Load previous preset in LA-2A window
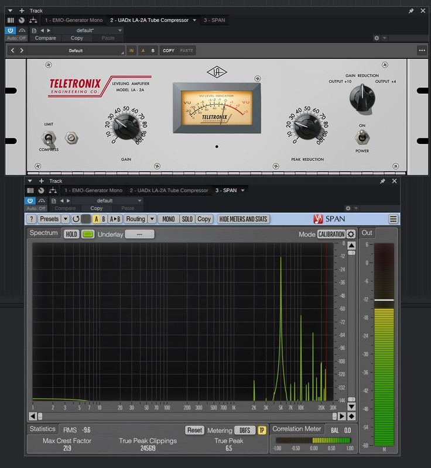 [42, 30]
